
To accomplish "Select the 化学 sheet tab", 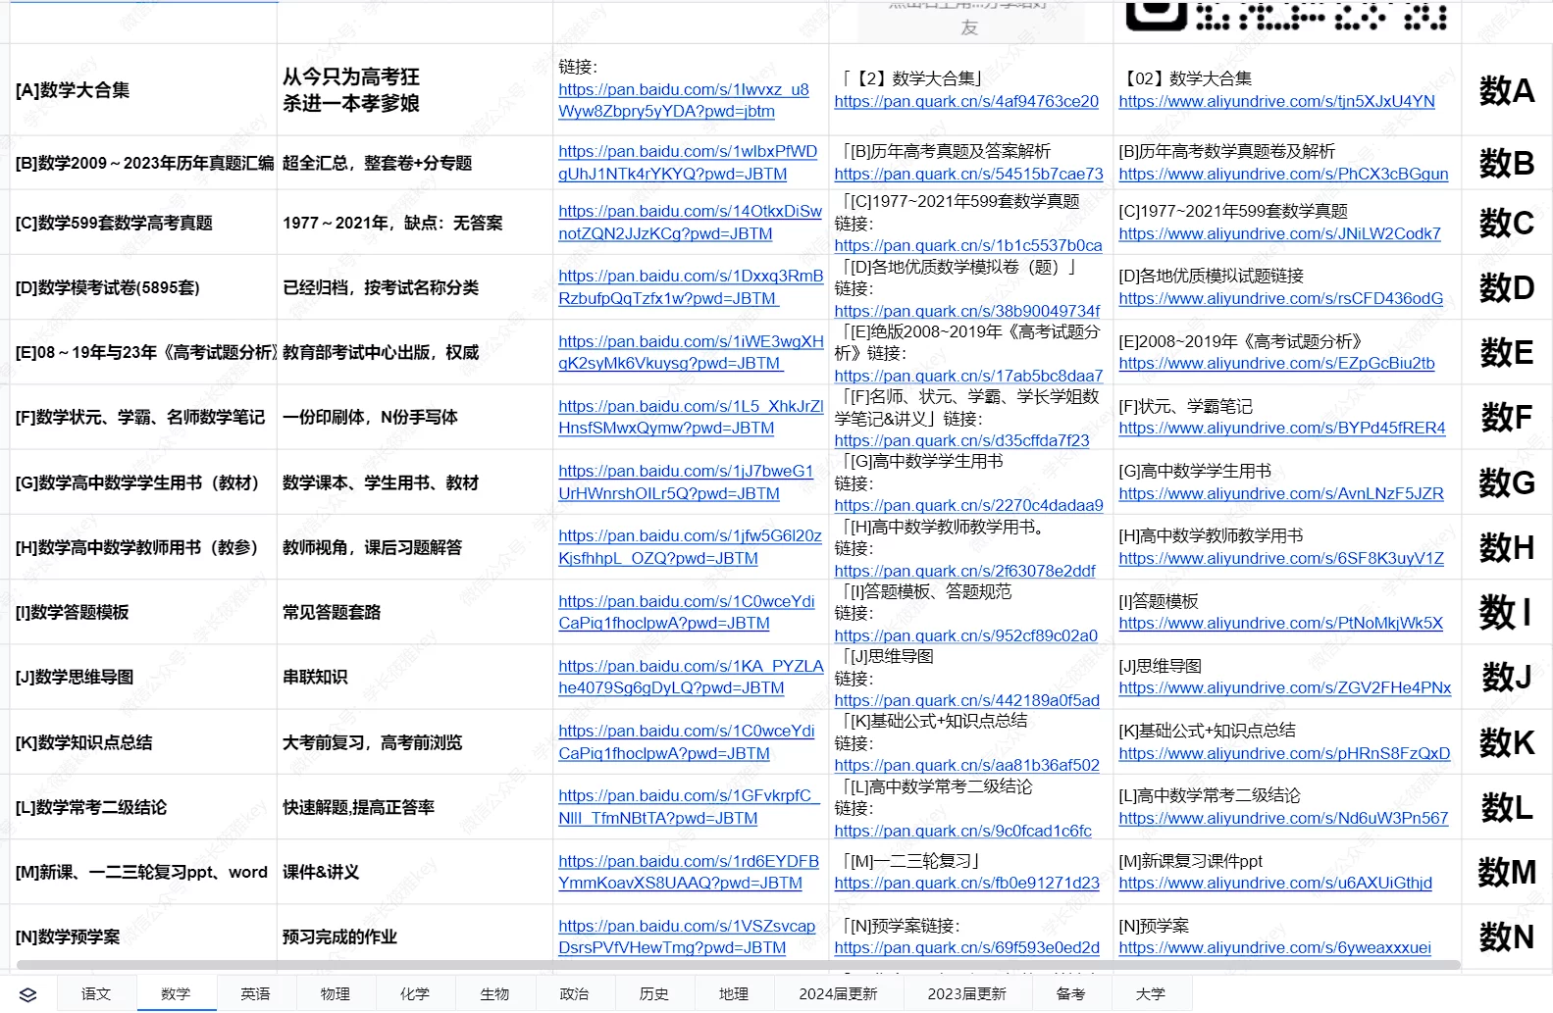I will coord(414,994).
